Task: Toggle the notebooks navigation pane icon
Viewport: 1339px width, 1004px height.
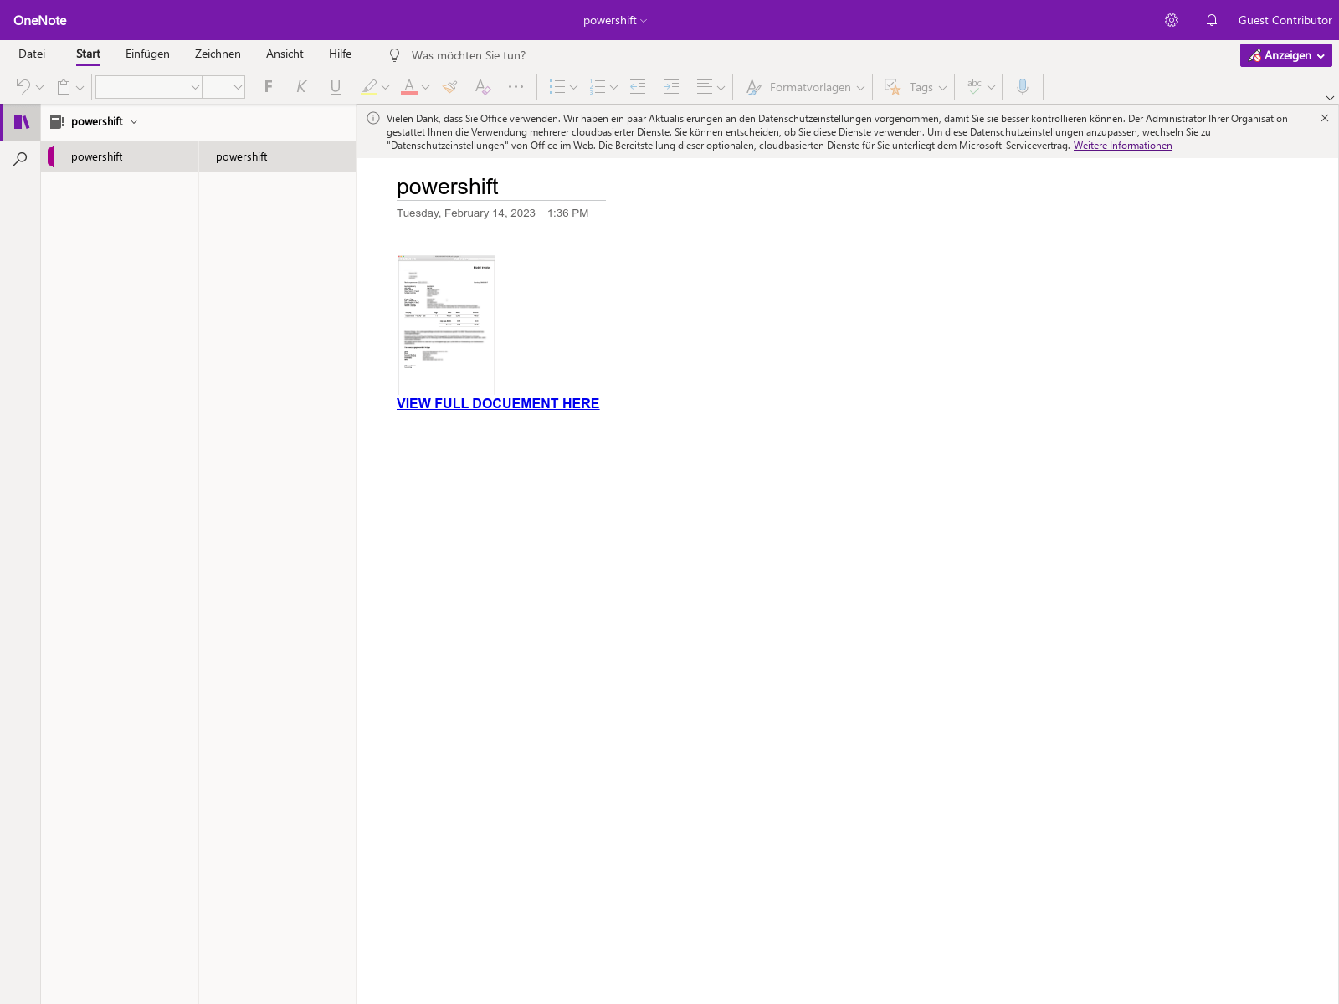Action: (21, 122)
